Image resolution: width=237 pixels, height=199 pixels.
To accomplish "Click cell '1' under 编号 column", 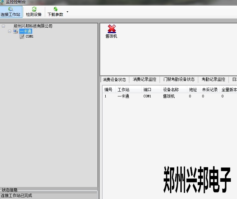I will [x=106, y=96].
